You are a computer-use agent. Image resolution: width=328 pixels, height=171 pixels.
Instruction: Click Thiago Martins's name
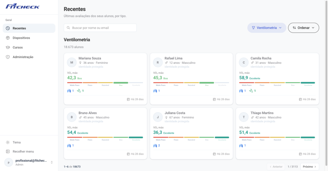262,113
